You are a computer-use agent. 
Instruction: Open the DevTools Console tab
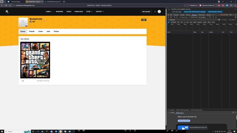[182, 15]
